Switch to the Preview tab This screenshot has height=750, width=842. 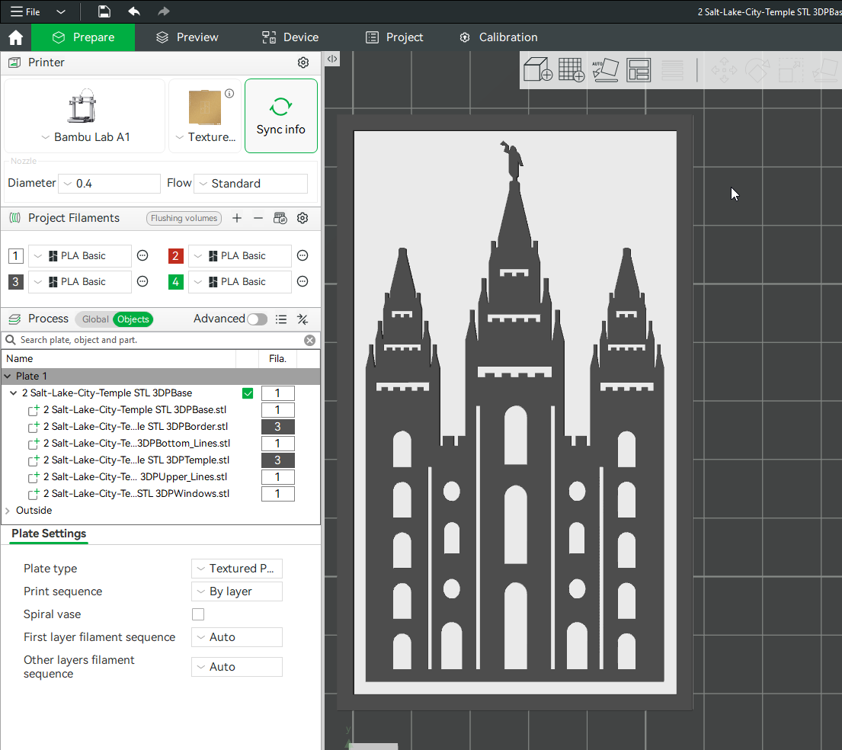click(x=187, y=37)
